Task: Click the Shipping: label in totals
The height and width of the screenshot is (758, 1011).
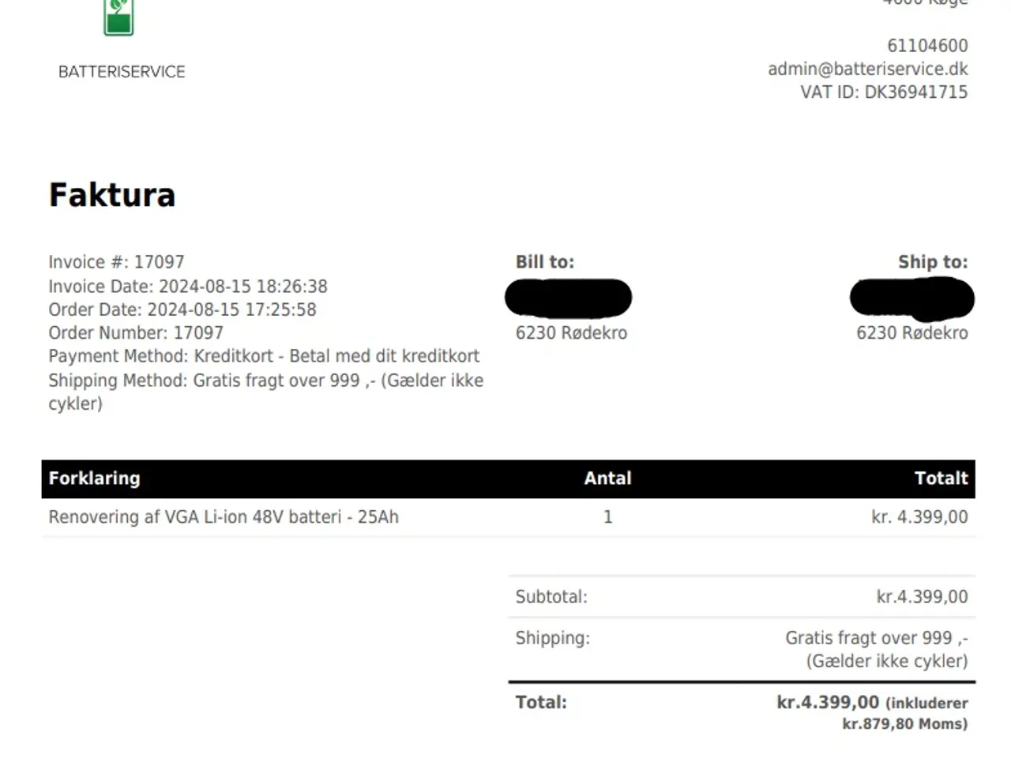Action: tap(553, 638)
